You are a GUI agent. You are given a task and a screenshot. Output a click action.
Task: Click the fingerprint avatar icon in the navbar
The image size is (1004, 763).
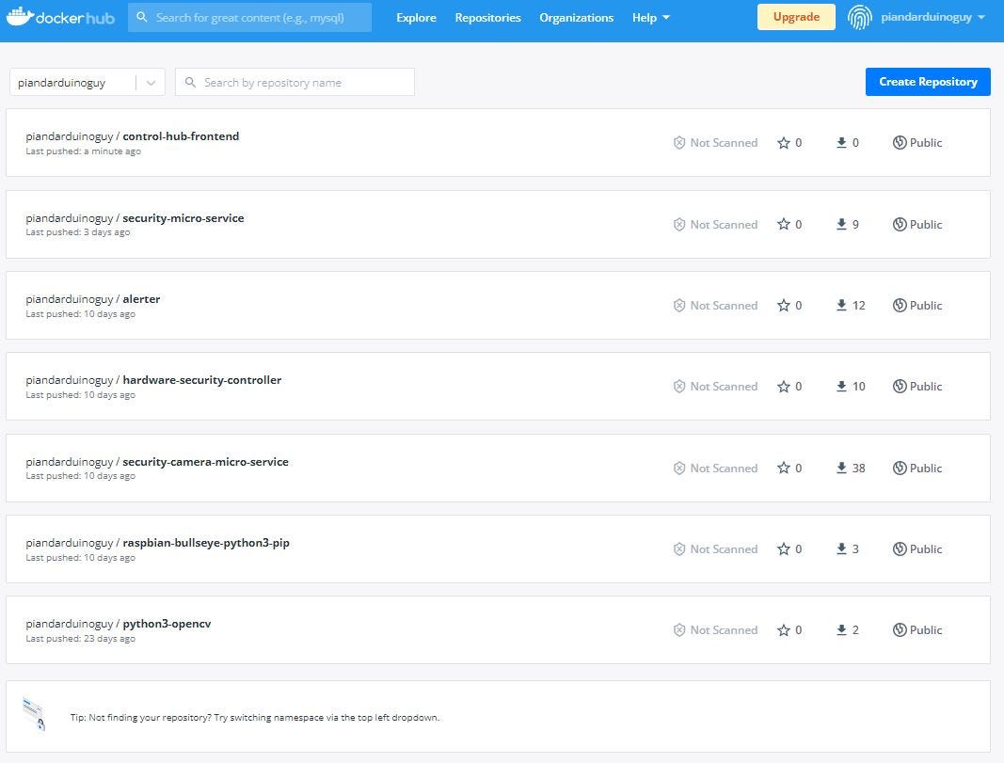click(x=859, y=16)
